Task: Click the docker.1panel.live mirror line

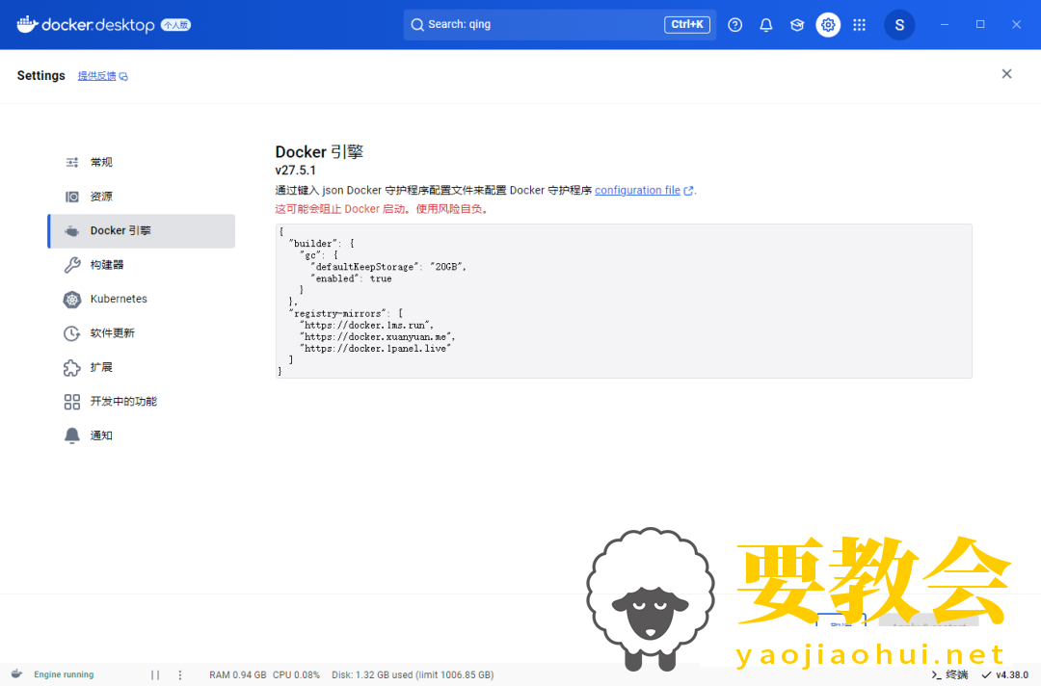Action: coord(375,349)
